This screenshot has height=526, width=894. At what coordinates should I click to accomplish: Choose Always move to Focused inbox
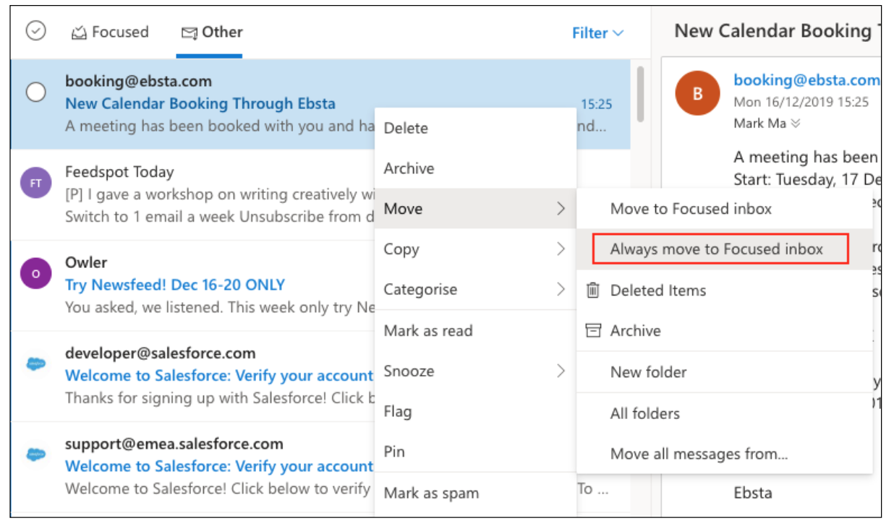[717, 249]
